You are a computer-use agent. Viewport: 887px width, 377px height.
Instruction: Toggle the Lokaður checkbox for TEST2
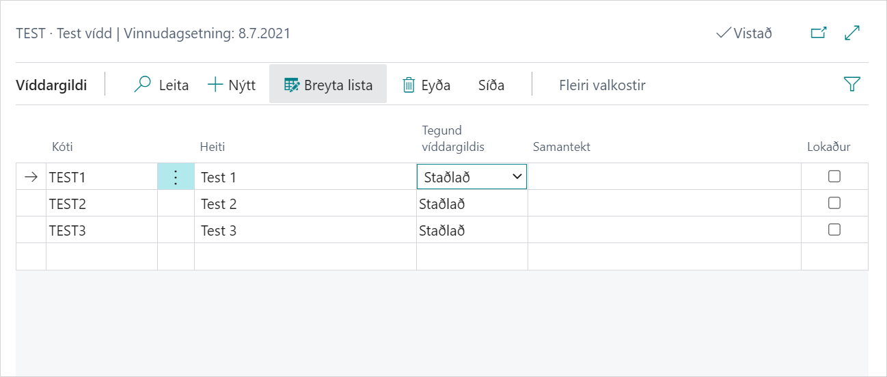(834, 203)
